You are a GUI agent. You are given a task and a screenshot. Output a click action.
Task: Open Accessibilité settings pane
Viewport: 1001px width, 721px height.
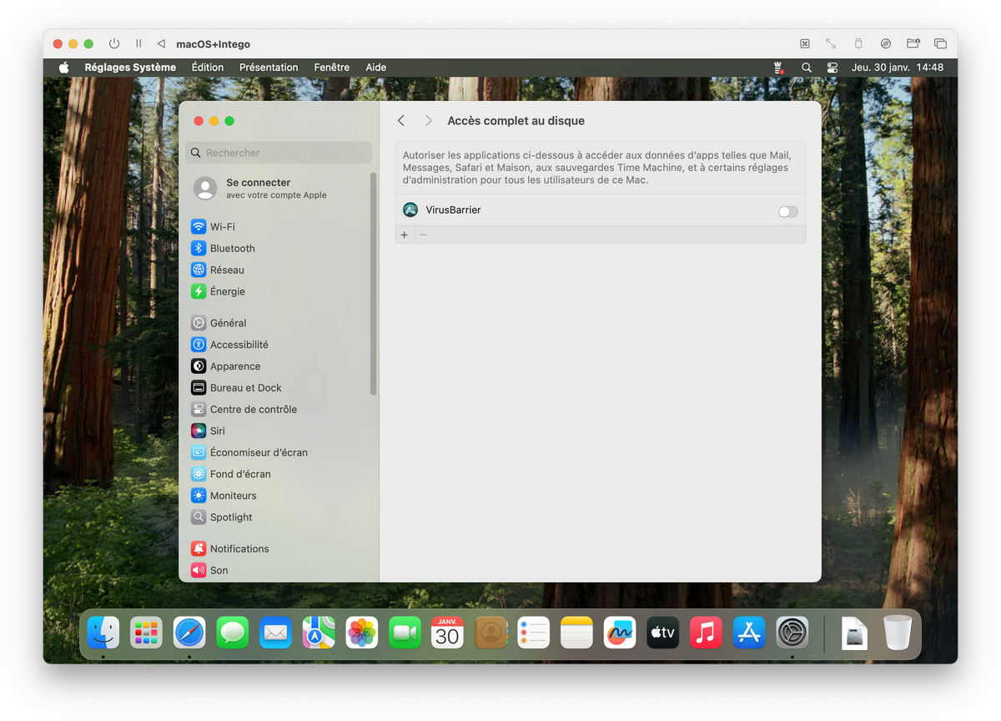(239, 345)
